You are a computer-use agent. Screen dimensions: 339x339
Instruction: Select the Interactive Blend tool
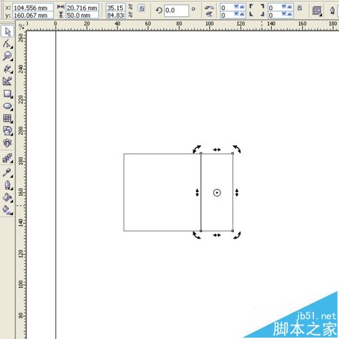(7, 158)
